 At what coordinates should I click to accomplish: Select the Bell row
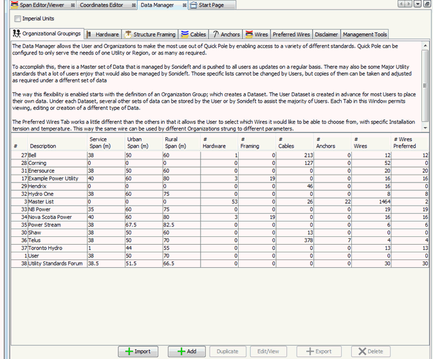point(220,155)
